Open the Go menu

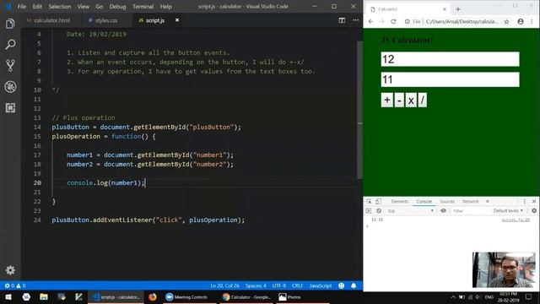pos(100,7)
